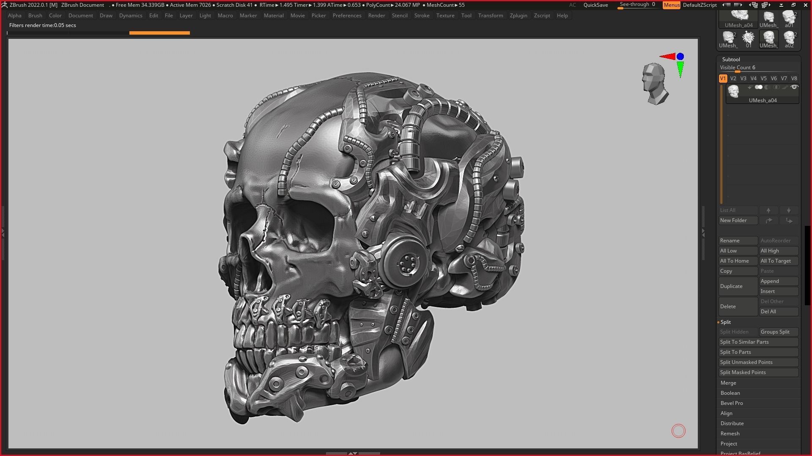Open the Material menu
Screen dimensions: 812x456
tap(274, 16)
